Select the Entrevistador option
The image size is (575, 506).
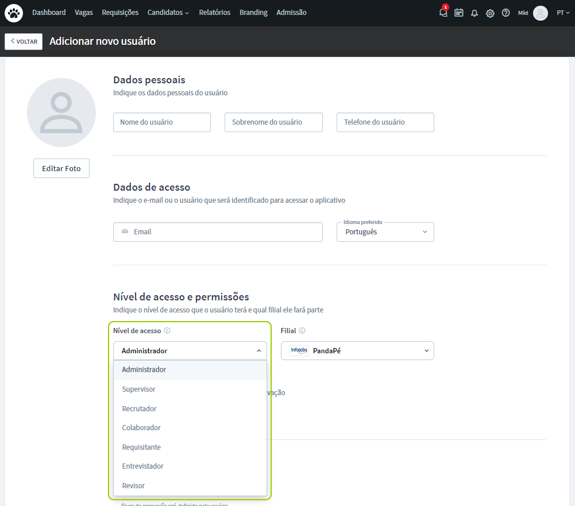(142, 466)
